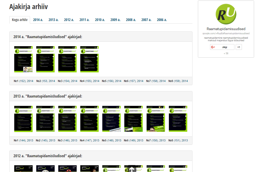Click the №8 (159), 2014 link

tap(178, 81)
